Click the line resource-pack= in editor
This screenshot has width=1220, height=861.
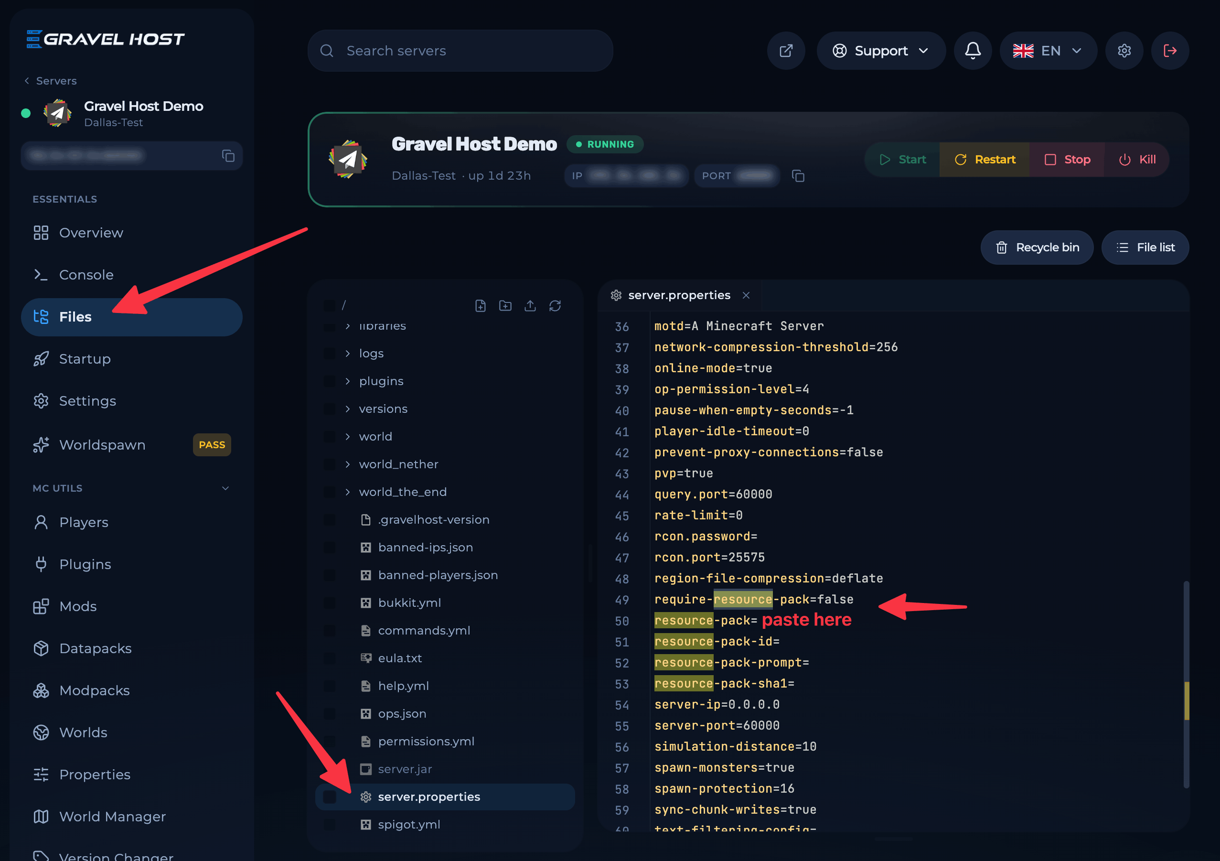tap(705, 621)
